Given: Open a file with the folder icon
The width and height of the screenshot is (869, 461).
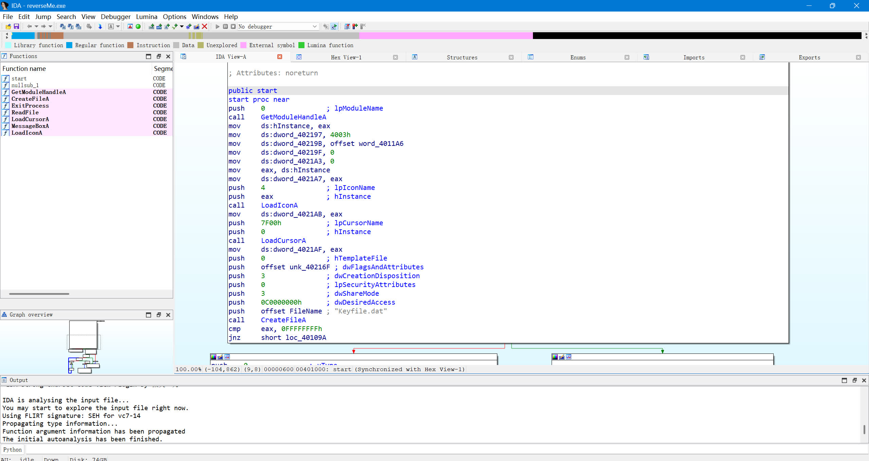Looking at the screenshot, I should pos(8,26).
